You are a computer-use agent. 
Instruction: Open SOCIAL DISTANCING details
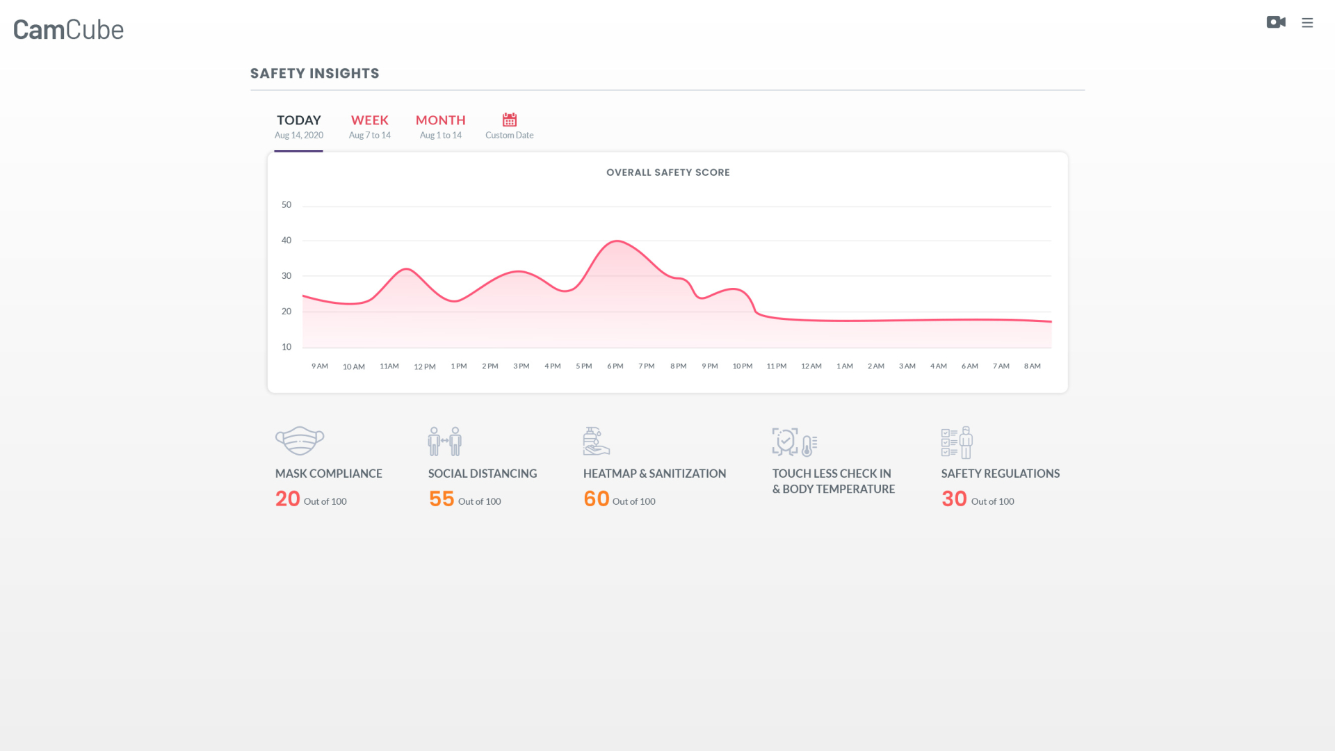tap(483, 474)
